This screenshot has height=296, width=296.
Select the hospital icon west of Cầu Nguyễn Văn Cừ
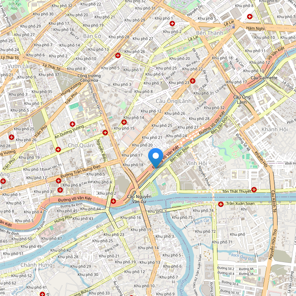[113, 201]
